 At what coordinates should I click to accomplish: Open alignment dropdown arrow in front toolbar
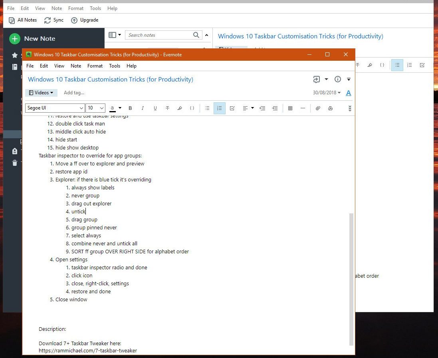[252, 108]
